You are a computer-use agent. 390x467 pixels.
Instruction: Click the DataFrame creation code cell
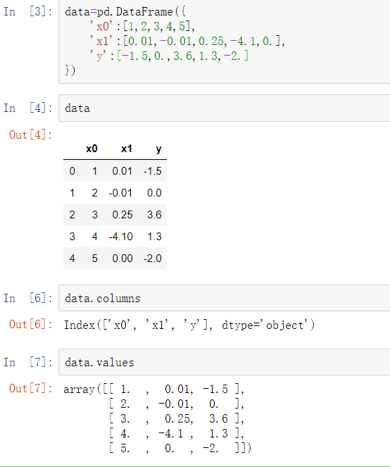tap(224, 42)
